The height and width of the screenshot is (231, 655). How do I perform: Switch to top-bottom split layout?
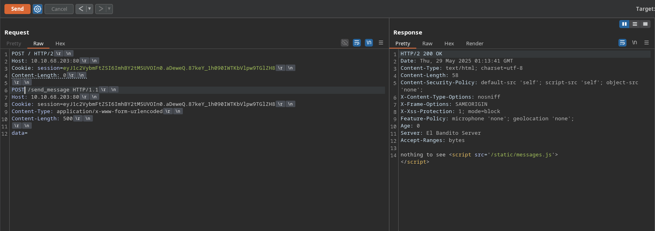point(635,24)
